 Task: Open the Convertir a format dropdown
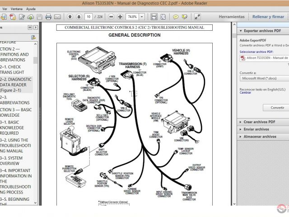[x=264, y=78]
